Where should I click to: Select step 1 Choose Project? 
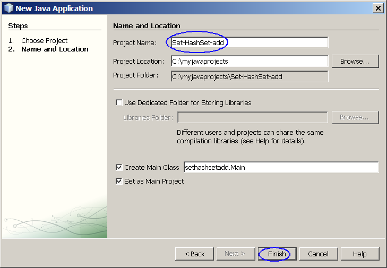(44, 40)
